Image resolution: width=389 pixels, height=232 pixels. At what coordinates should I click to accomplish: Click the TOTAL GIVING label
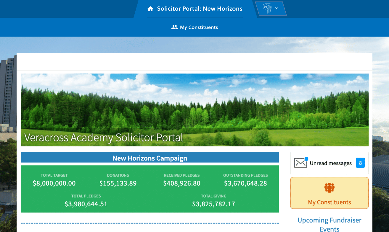[213, 196]
